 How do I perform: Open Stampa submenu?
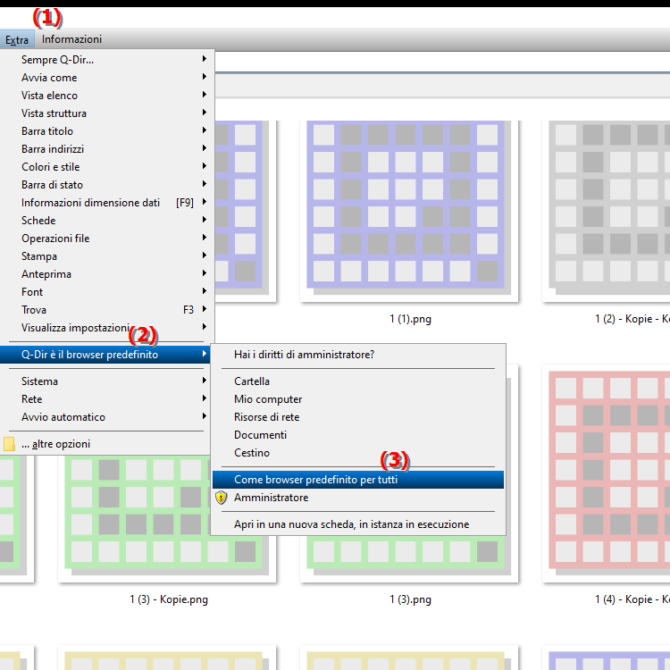[x=106, y=256]
